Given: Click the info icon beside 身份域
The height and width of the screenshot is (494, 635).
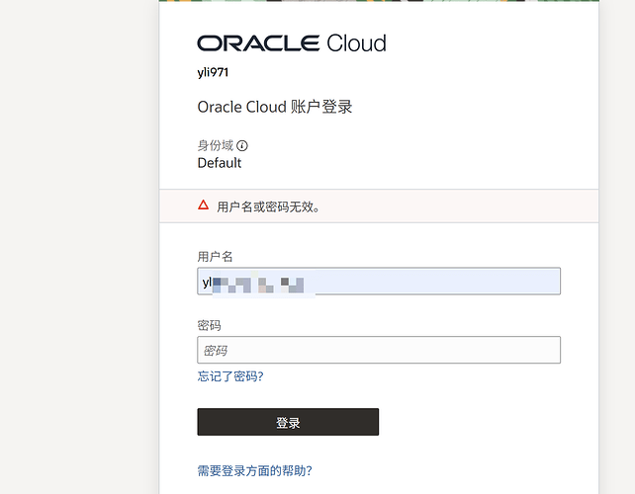Looking at the screenshot, I should (242, 146).
